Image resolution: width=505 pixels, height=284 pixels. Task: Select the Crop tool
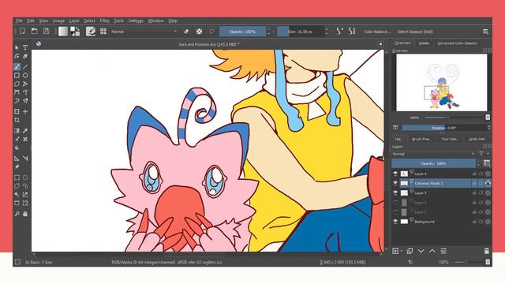(17, 120)
